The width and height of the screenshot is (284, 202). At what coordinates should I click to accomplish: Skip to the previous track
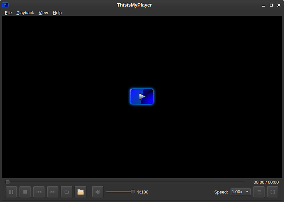(39, 192)
